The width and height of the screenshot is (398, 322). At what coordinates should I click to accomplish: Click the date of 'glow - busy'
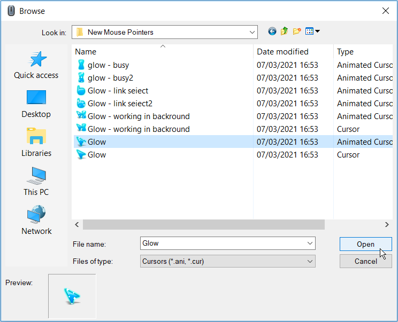[x=287, y=65]
